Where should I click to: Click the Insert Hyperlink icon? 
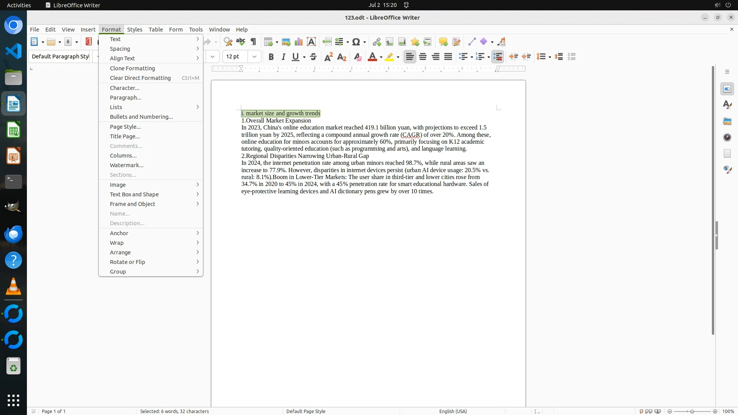(377, 42)
